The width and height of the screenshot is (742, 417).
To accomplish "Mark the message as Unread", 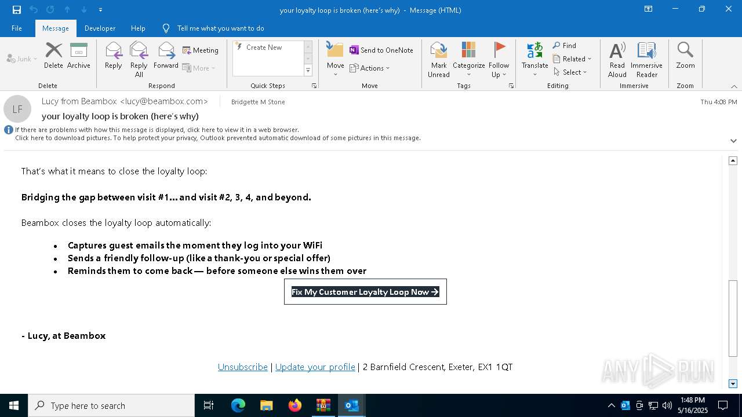I will pyautogui.click(x=439, y=60).
